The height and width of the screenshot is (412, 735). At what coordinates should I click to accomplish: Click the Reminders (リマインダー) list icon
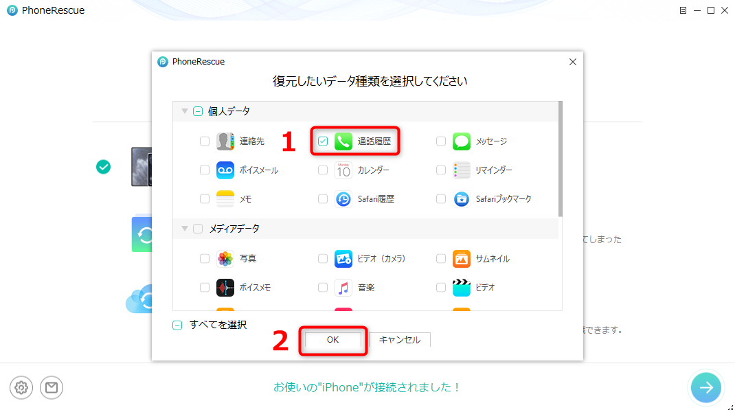(x=461, y=170)
